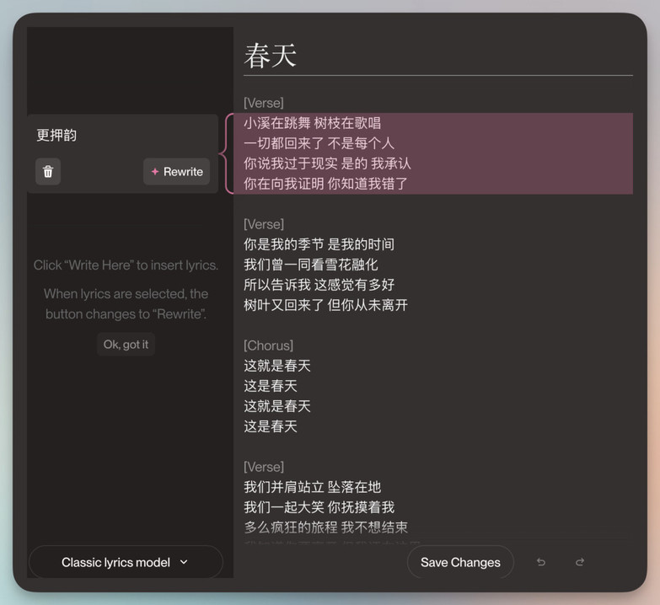Click the line 树叶又回来了 但你从未离开
660x605 pixels.
[x=326, y=304]
